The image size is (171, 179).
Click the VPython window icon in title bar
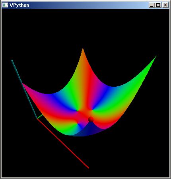pos(5,5)
